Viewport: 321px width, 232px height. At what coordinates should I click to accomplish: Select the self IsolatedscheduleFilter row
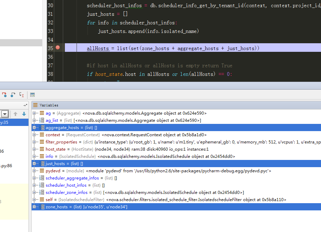(176, 199)
